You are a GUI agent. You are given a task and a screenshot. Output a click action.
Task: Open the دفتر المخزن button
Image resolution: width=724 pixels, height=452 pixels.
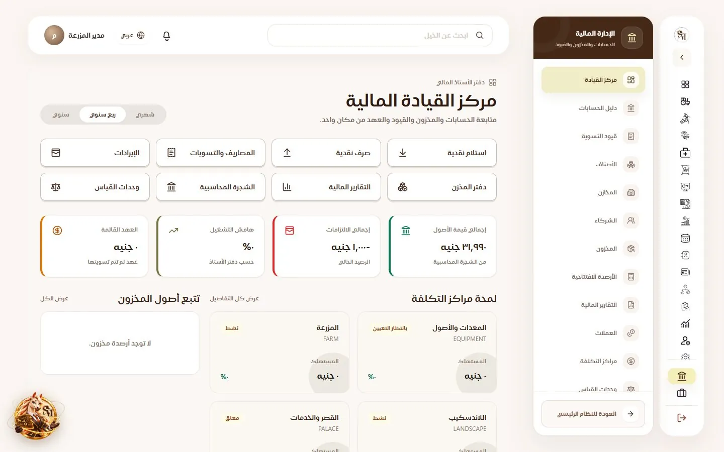[x=442, y=187]
